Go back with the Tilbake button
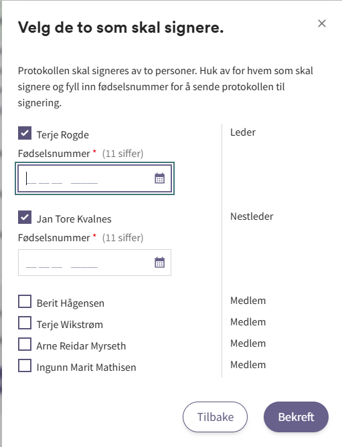This screenshot has width=342, height=447. [x=215, y=417]
